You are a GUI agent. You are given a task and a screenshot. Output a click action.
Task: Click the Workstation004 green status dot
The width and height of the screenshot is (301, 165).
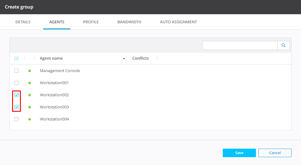[30, 119]
